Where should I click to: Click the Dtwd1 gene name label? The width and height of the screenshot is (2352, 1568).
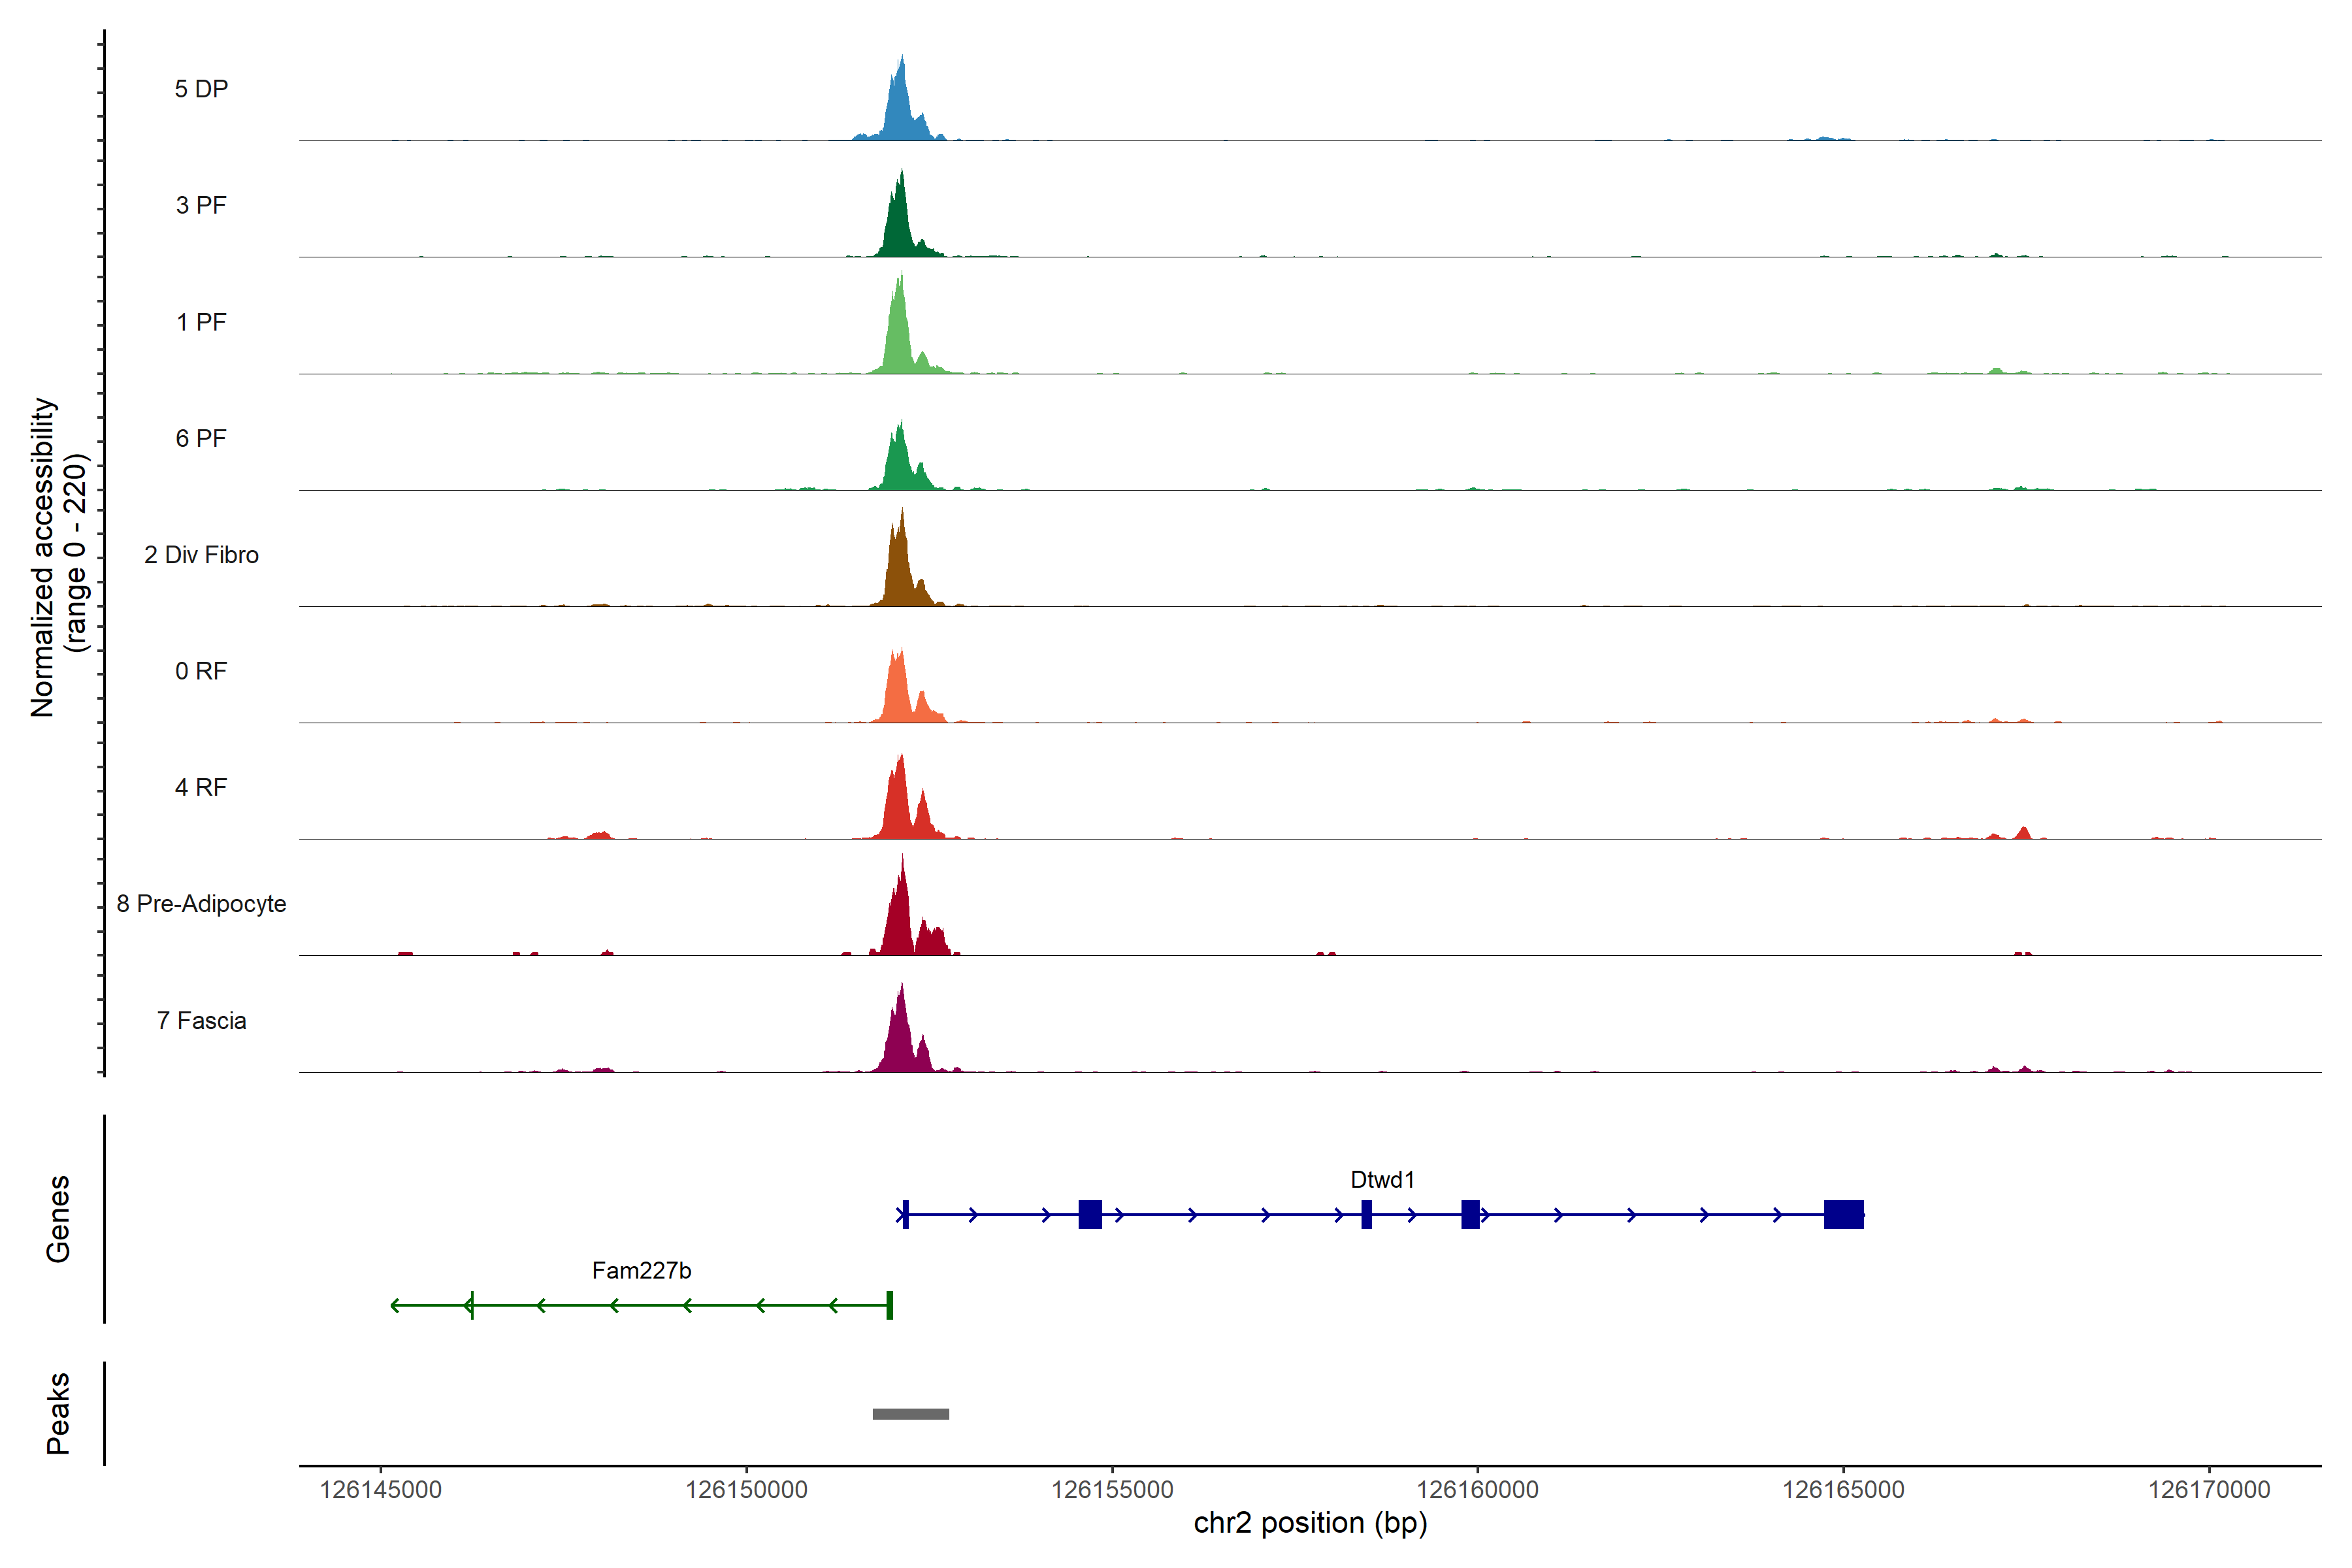pos(1382,1180)
